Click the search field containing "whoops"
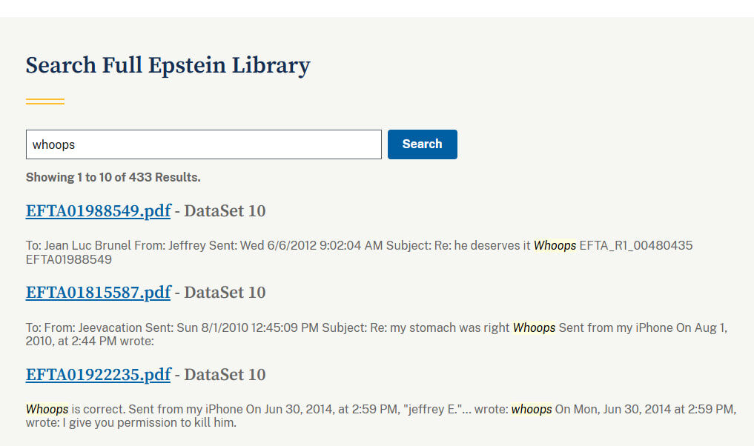 (203, 144)
